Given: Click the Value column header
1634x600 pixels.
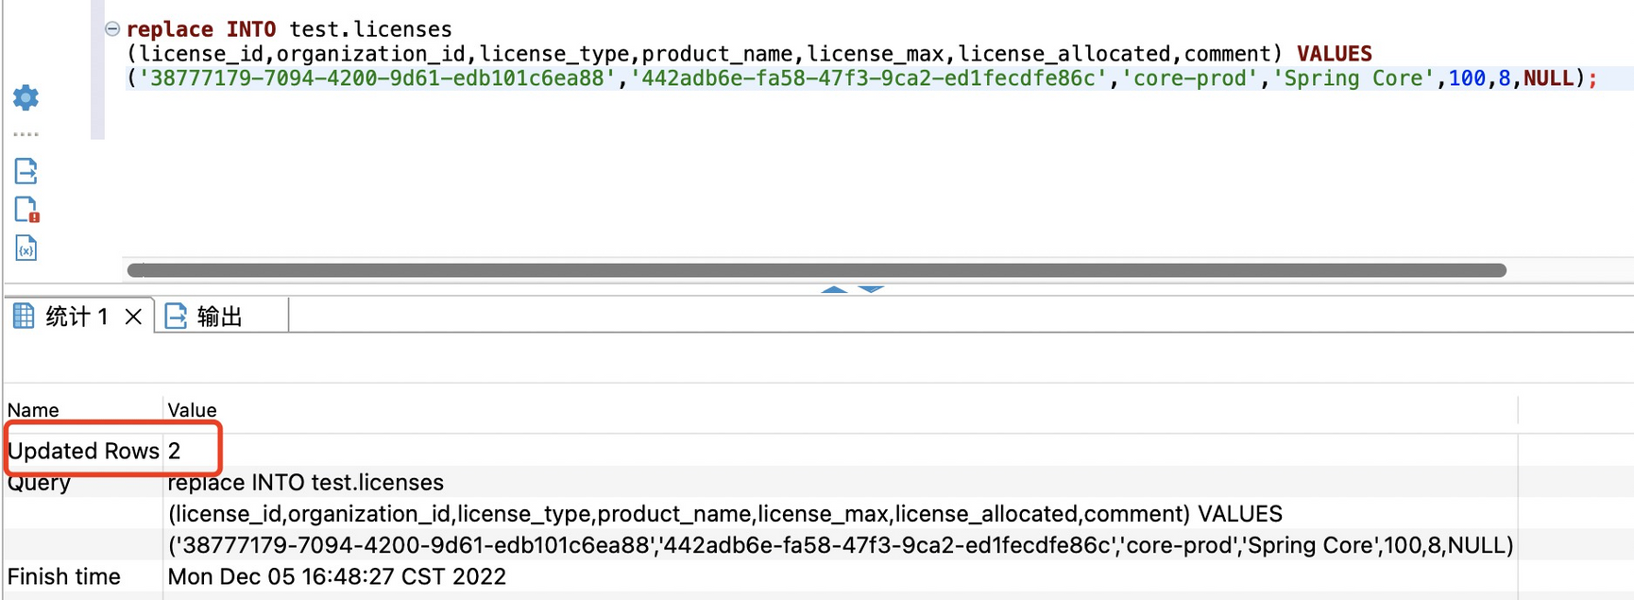Looking at the screenshot, I should [x=192, y=410].
